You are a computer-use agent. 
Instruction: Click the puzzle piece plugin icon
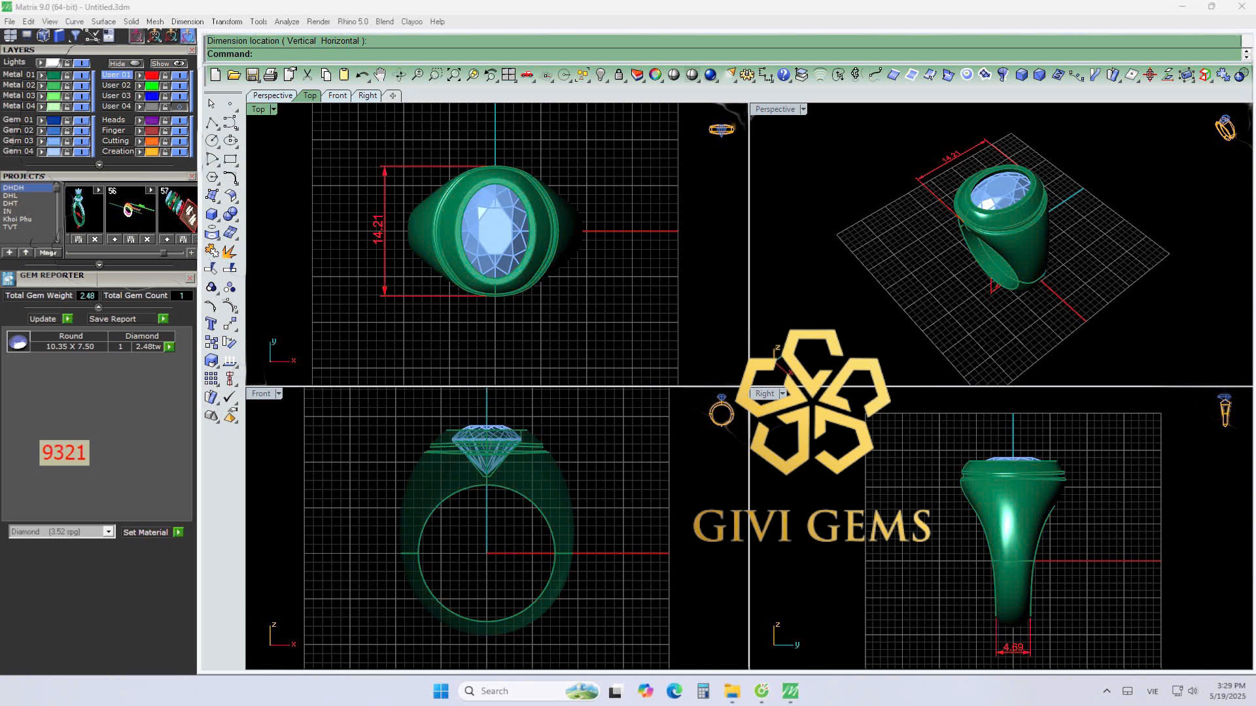coord(1223,75)
